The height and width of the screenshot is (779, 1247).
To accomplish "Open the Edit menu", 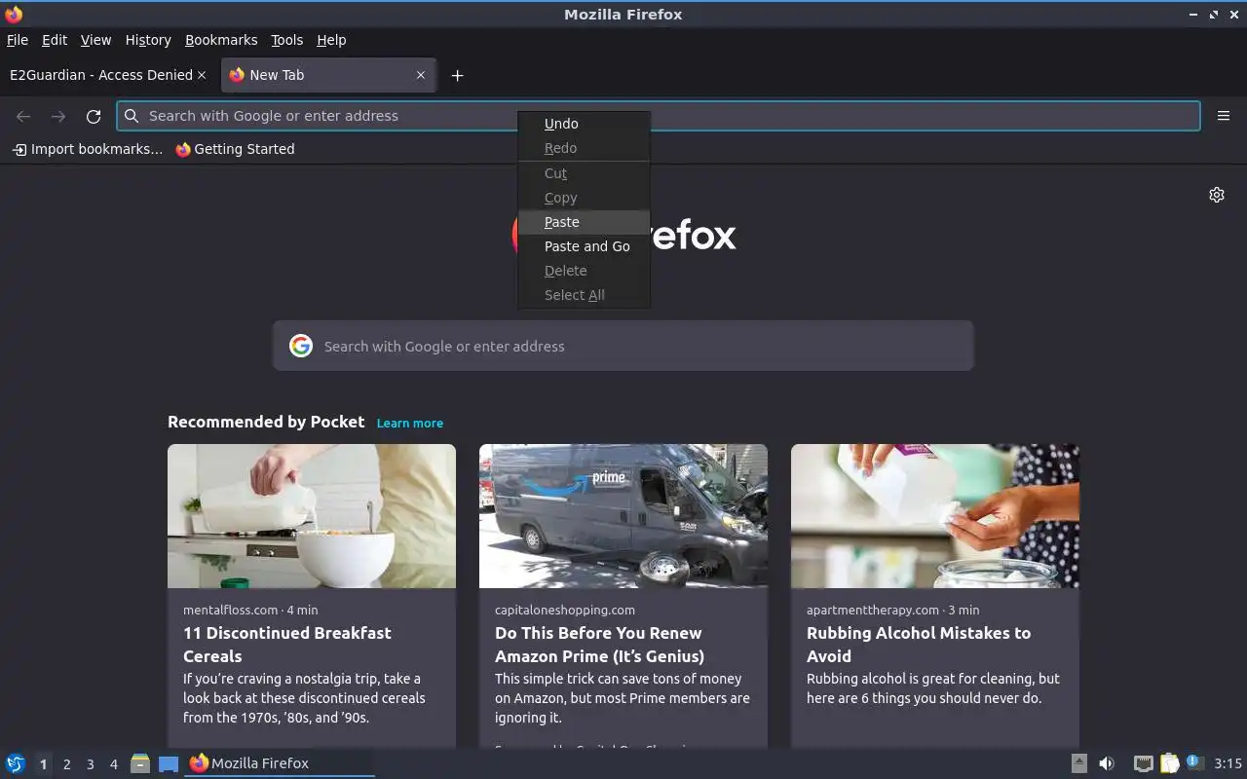I will 55,40.
